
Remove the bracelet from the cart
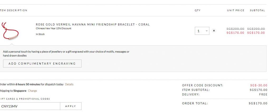[214, 31]
